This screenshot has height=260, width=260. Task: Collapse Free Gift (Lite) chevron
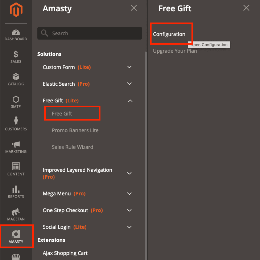pos(130,101)
